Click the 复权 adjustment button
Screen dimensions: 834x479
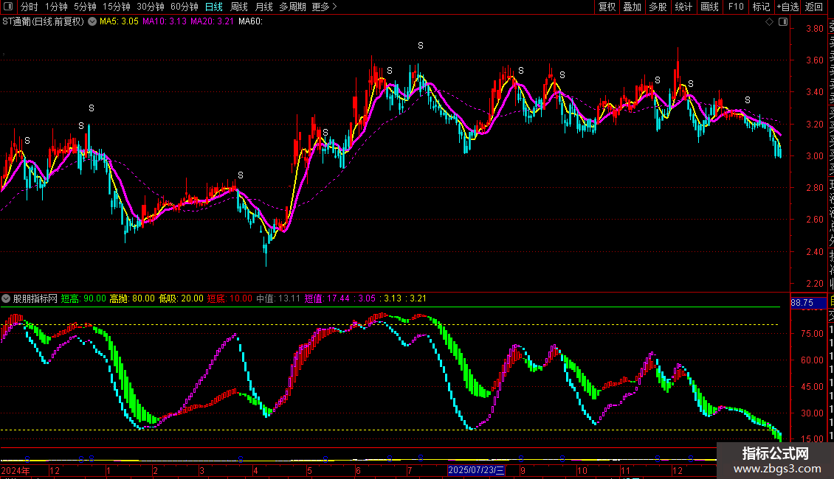click(607, 7)
